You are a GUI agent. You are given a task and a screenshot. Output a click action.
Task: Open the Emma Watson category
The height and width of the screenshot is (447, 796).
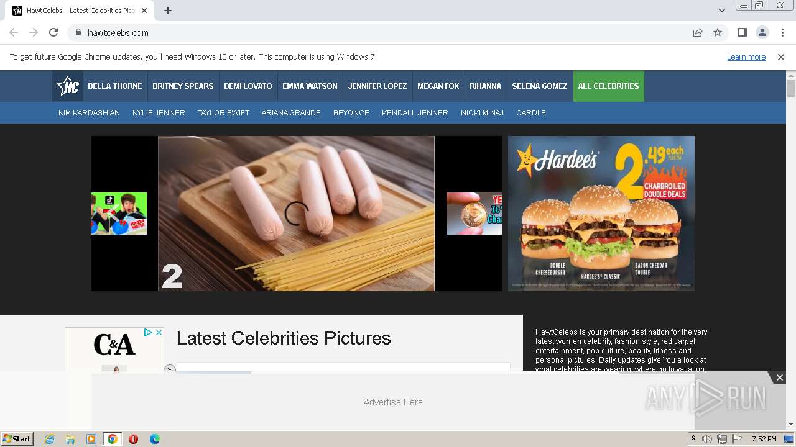[x=310, y=86]
